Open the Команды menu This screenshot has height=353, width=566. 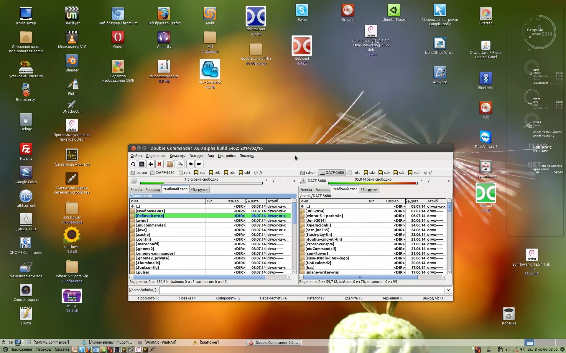click(177, 156)
